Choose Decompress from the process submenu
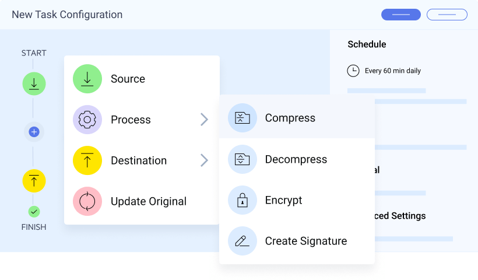Screen dimensions: 478x280 [x=296, y=159]
